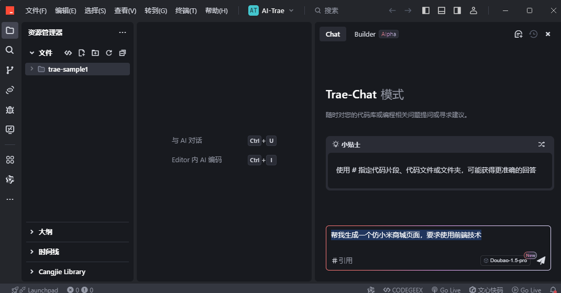Click the activity bar three-dot overflow icon
Image resolution: width=561 pixels, height=293 pixels.
(x=10, y=199)
